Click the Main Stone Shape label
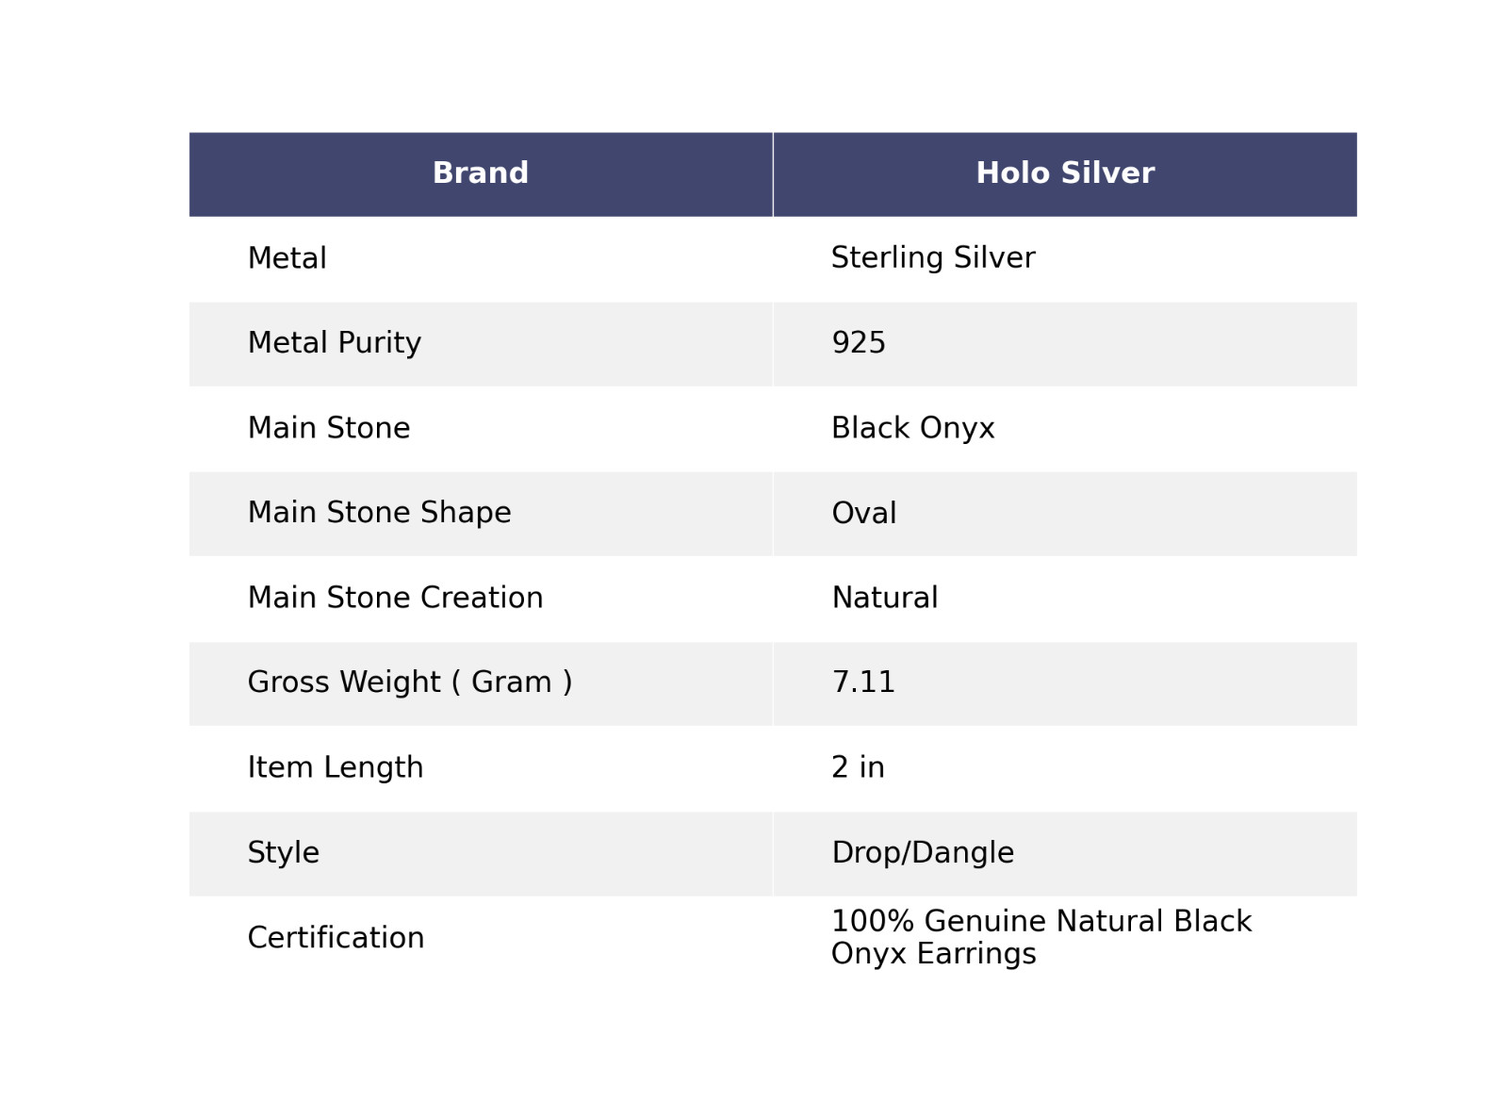The height and width of the screenshot is (1102, 1508). [x=379, y=513]
